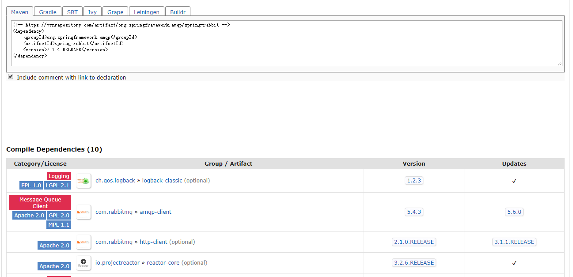Click the Reactor logo next to reactor-core
573x277 pixels.
(83, 262)
